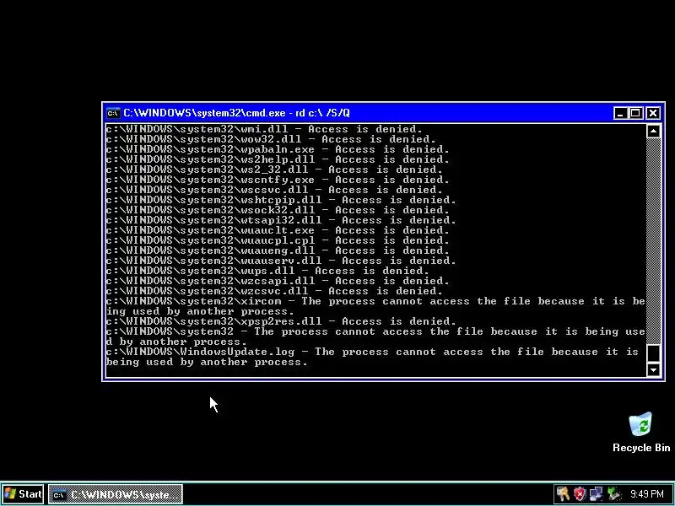Viewport: 675px width, 506px height.
Task: Click the wuaucpl.cpl access denied line
Action: coord(278,240)
